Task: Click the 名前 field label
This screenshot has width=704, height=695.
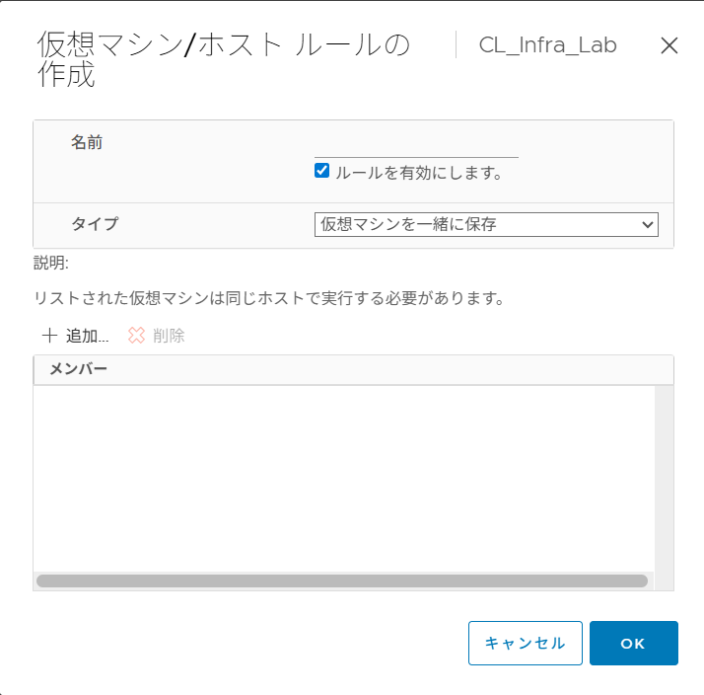Action: 87,143
